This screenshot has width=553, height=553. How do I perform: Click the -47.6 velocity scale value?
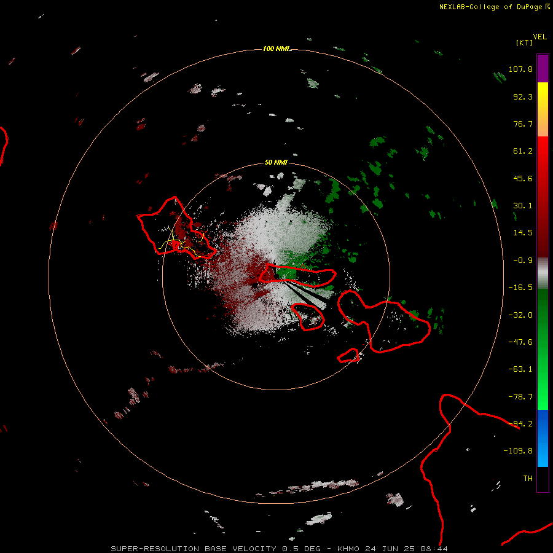(x=520, y=342)
